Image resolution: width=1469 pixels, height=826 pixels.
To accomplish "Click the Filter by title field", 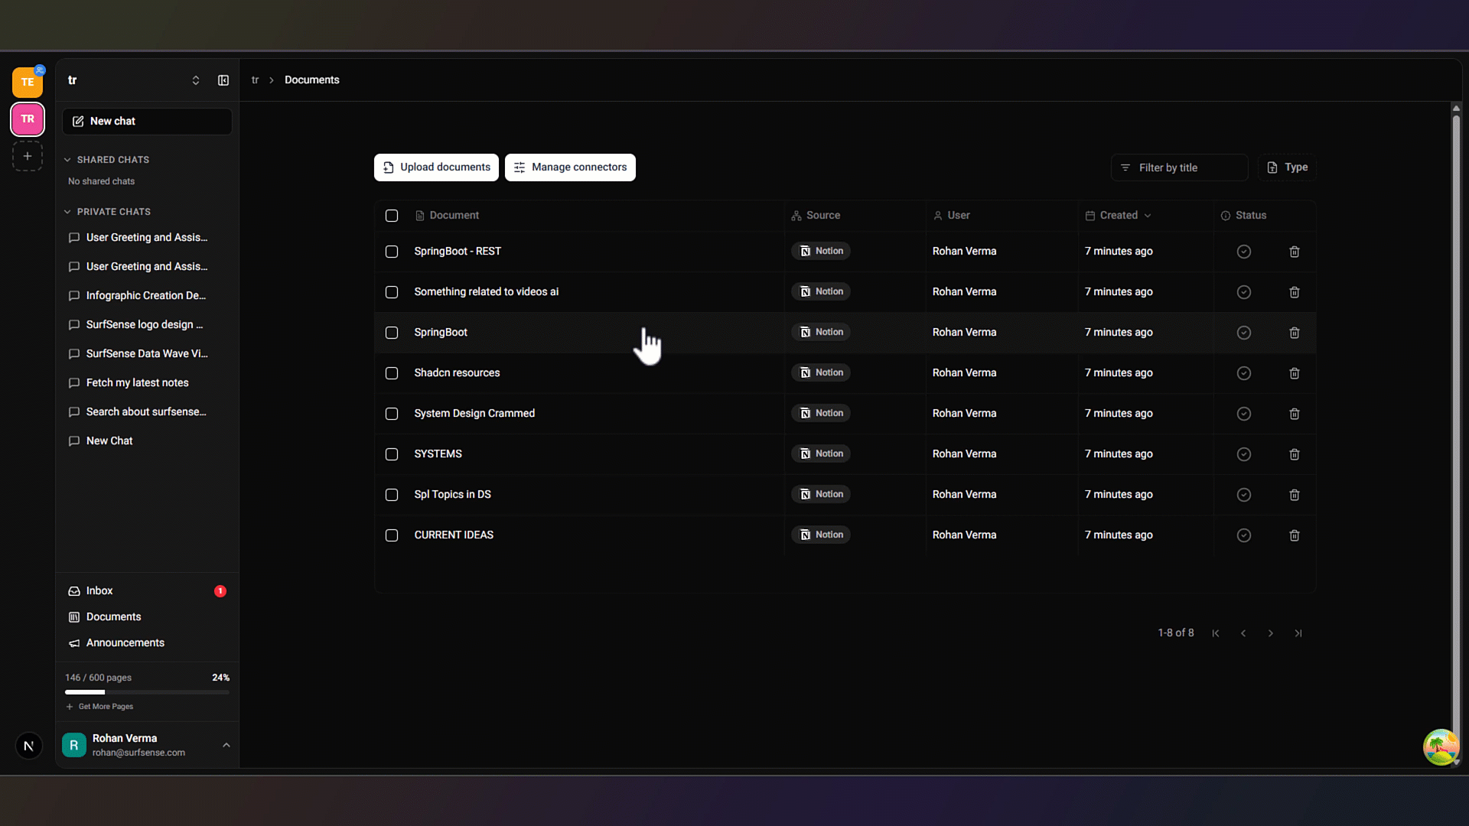I will (x=1179, y=167).
